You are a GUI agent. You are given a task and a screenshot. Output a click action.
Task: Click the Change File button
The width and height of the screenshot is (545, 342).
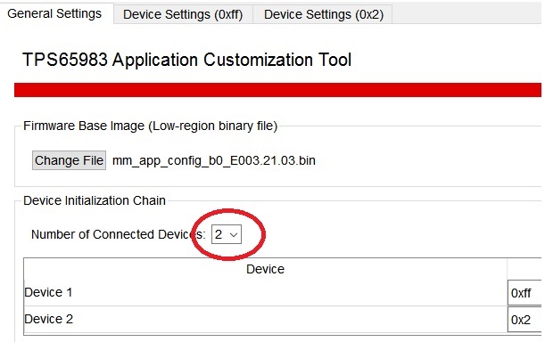70,160
